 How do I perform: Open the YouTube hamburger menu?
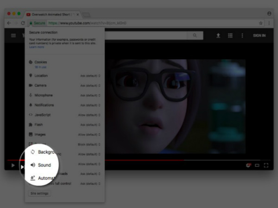(13, 35)
